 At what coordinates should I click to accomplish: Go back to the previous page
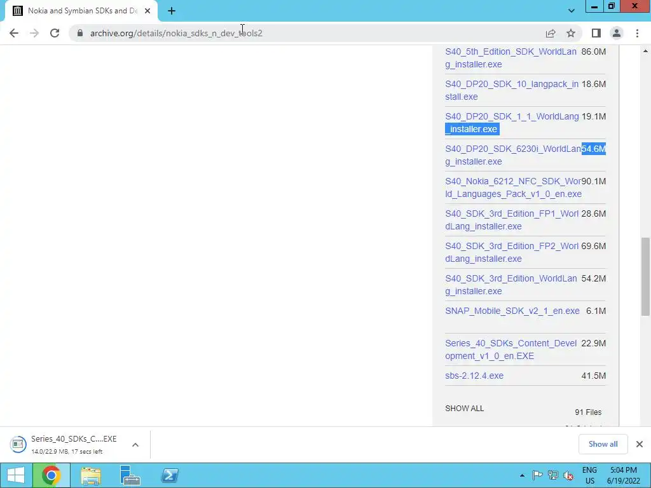(14, 33)
